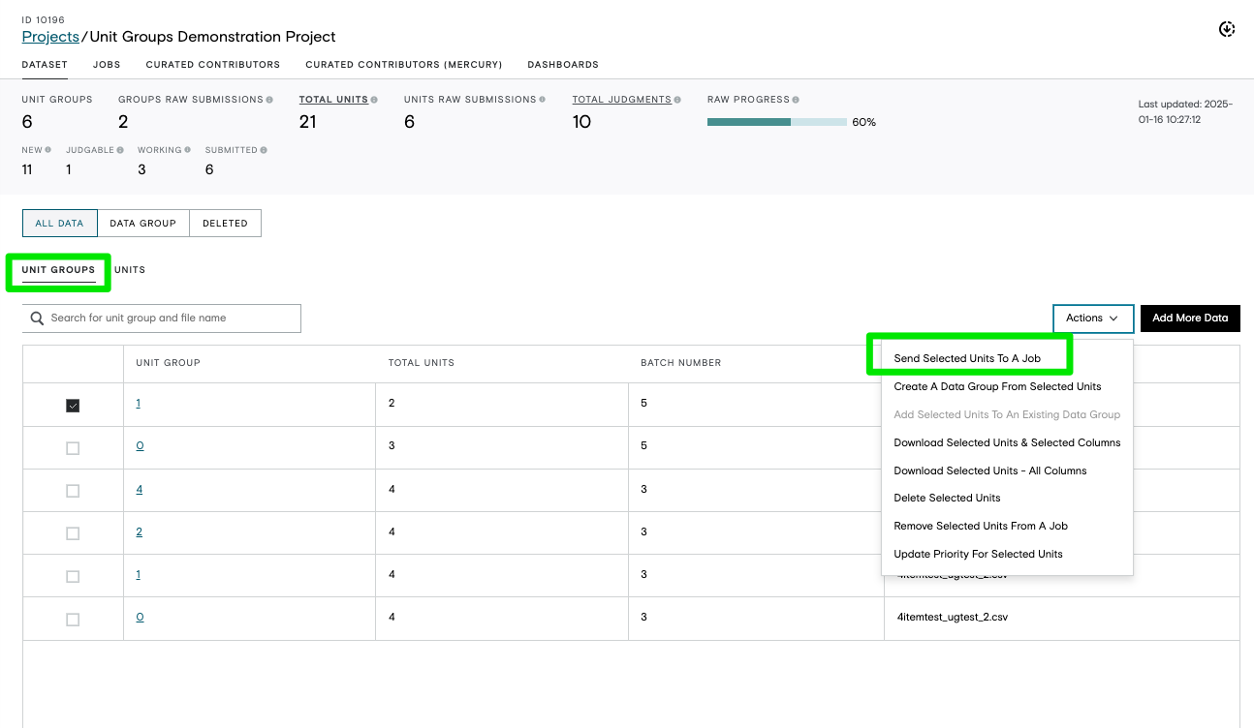This screenshot has height=728, width=1254.
Task: Click the Unit Groups Demonstration Project title
Action: pyautogui.click(x=213, y=37)
